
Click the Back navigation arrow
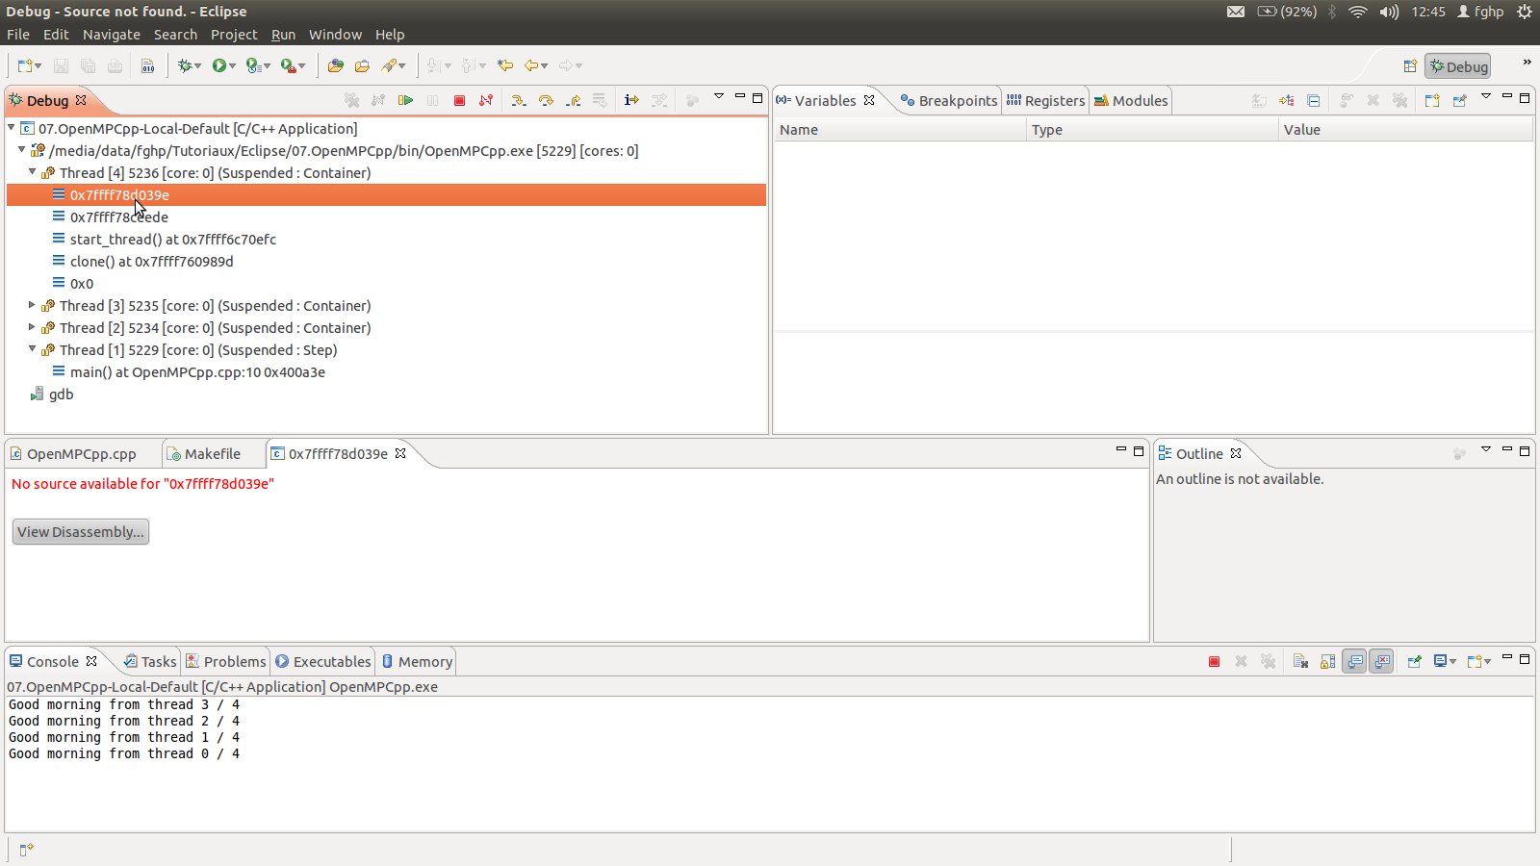(x=531, y=65)
